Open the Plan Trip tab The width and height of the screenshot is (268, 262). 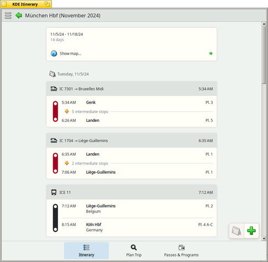(134, 250)
